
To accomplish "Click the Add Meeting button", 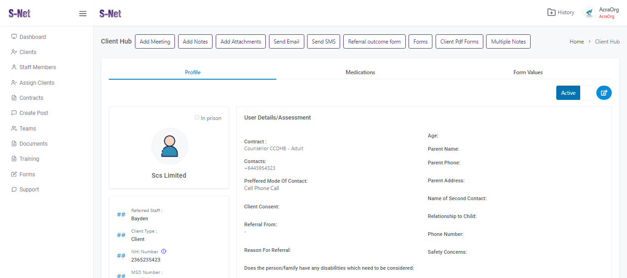I will (x=155, y=42).
